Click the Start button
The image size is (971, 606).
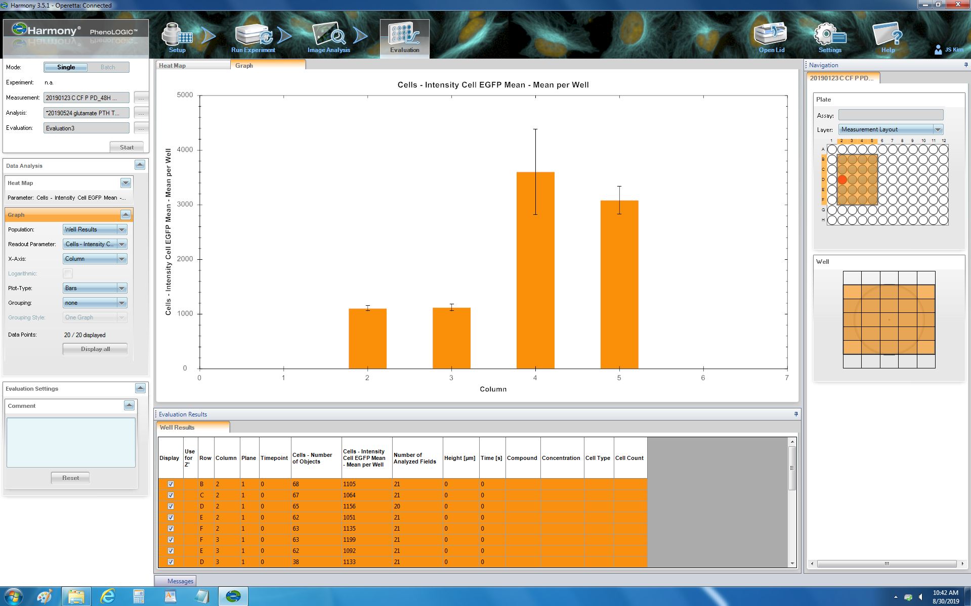pyautogui.click(x=126, y=147)
